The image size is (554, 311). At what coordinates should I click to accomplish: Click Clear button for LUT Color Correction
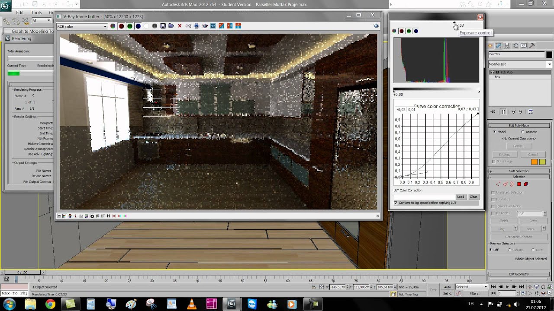click(x=473, y=197)
